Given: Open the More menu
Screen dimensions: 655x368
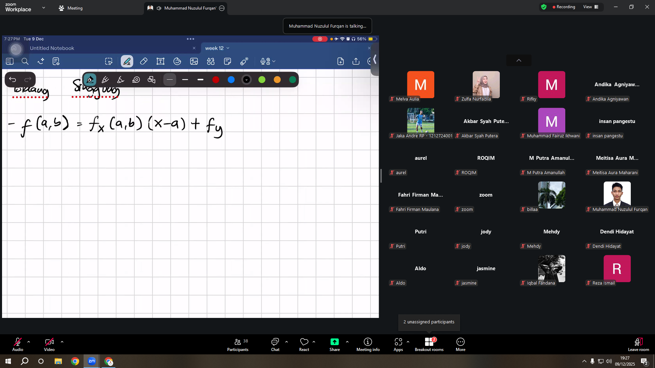Looking at the screenshot, I should coord(461,344).
